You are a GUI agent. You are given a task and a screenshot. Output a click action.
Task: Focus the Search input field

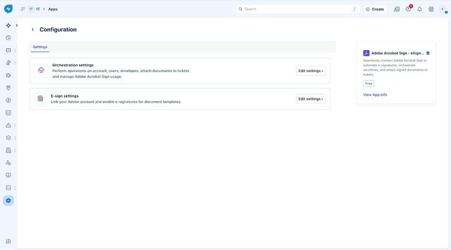click(x=298, y=9)
